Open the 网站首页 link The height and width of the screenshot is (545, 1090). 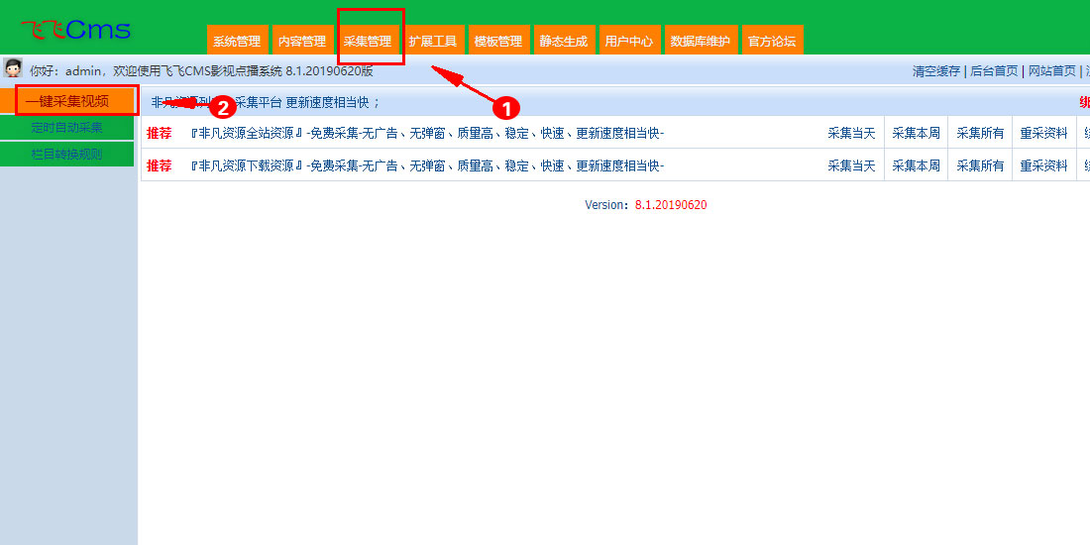pyautogui.click(x=1052, y=70)
